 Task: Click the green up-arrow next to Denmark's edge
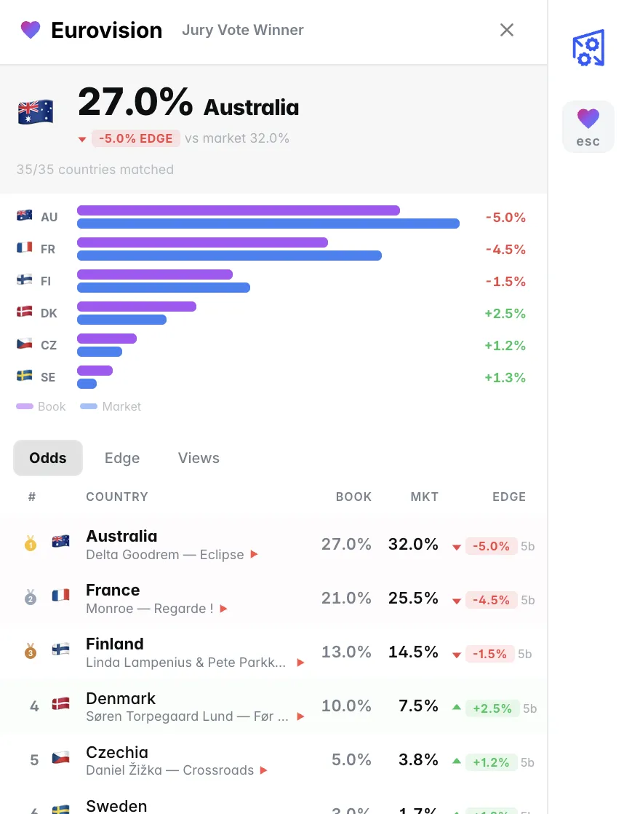456,707
